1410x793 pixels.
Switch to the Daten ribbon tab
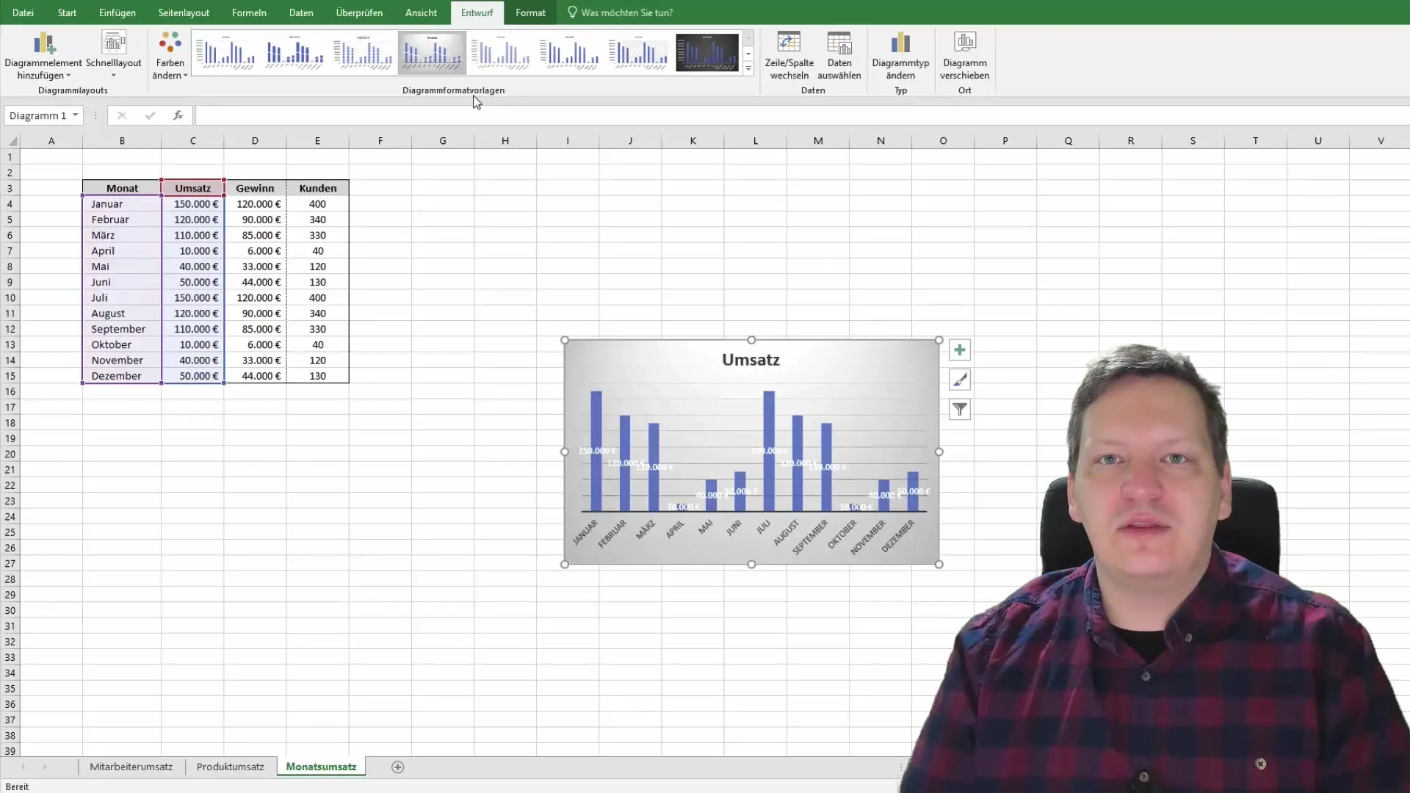pyautogui.click(x=301, y=12)
